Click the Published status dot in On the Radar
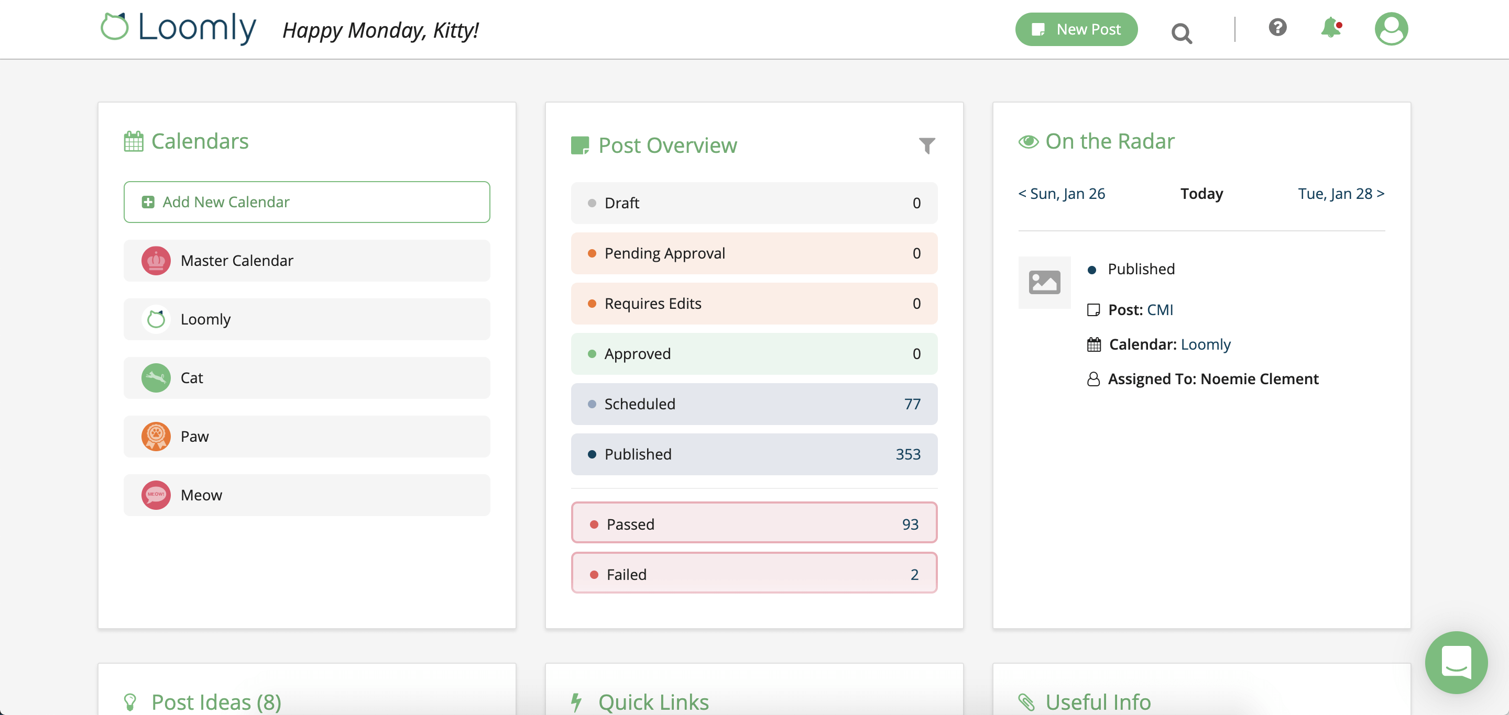The width and height of the screenshot is (1509, 715). [1092, 269]
